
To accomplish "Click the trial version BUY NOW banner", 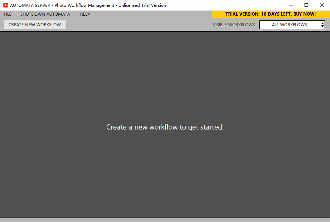I will (x=271, y=14).
